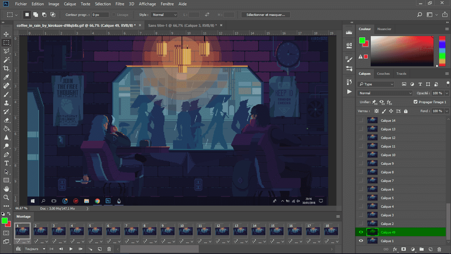Uncheck the Propager l'image 1 checkbox
The width and height of the screenshot is (451, 254).
415,102
